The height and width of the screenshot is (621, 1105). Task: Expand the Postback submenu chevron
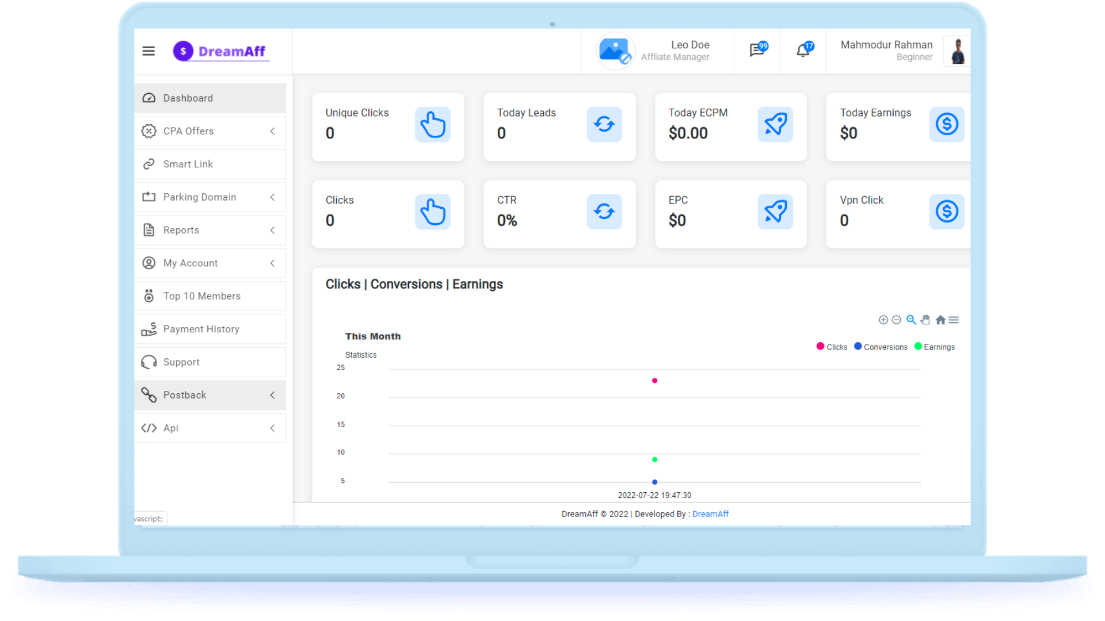coord(272,395)
